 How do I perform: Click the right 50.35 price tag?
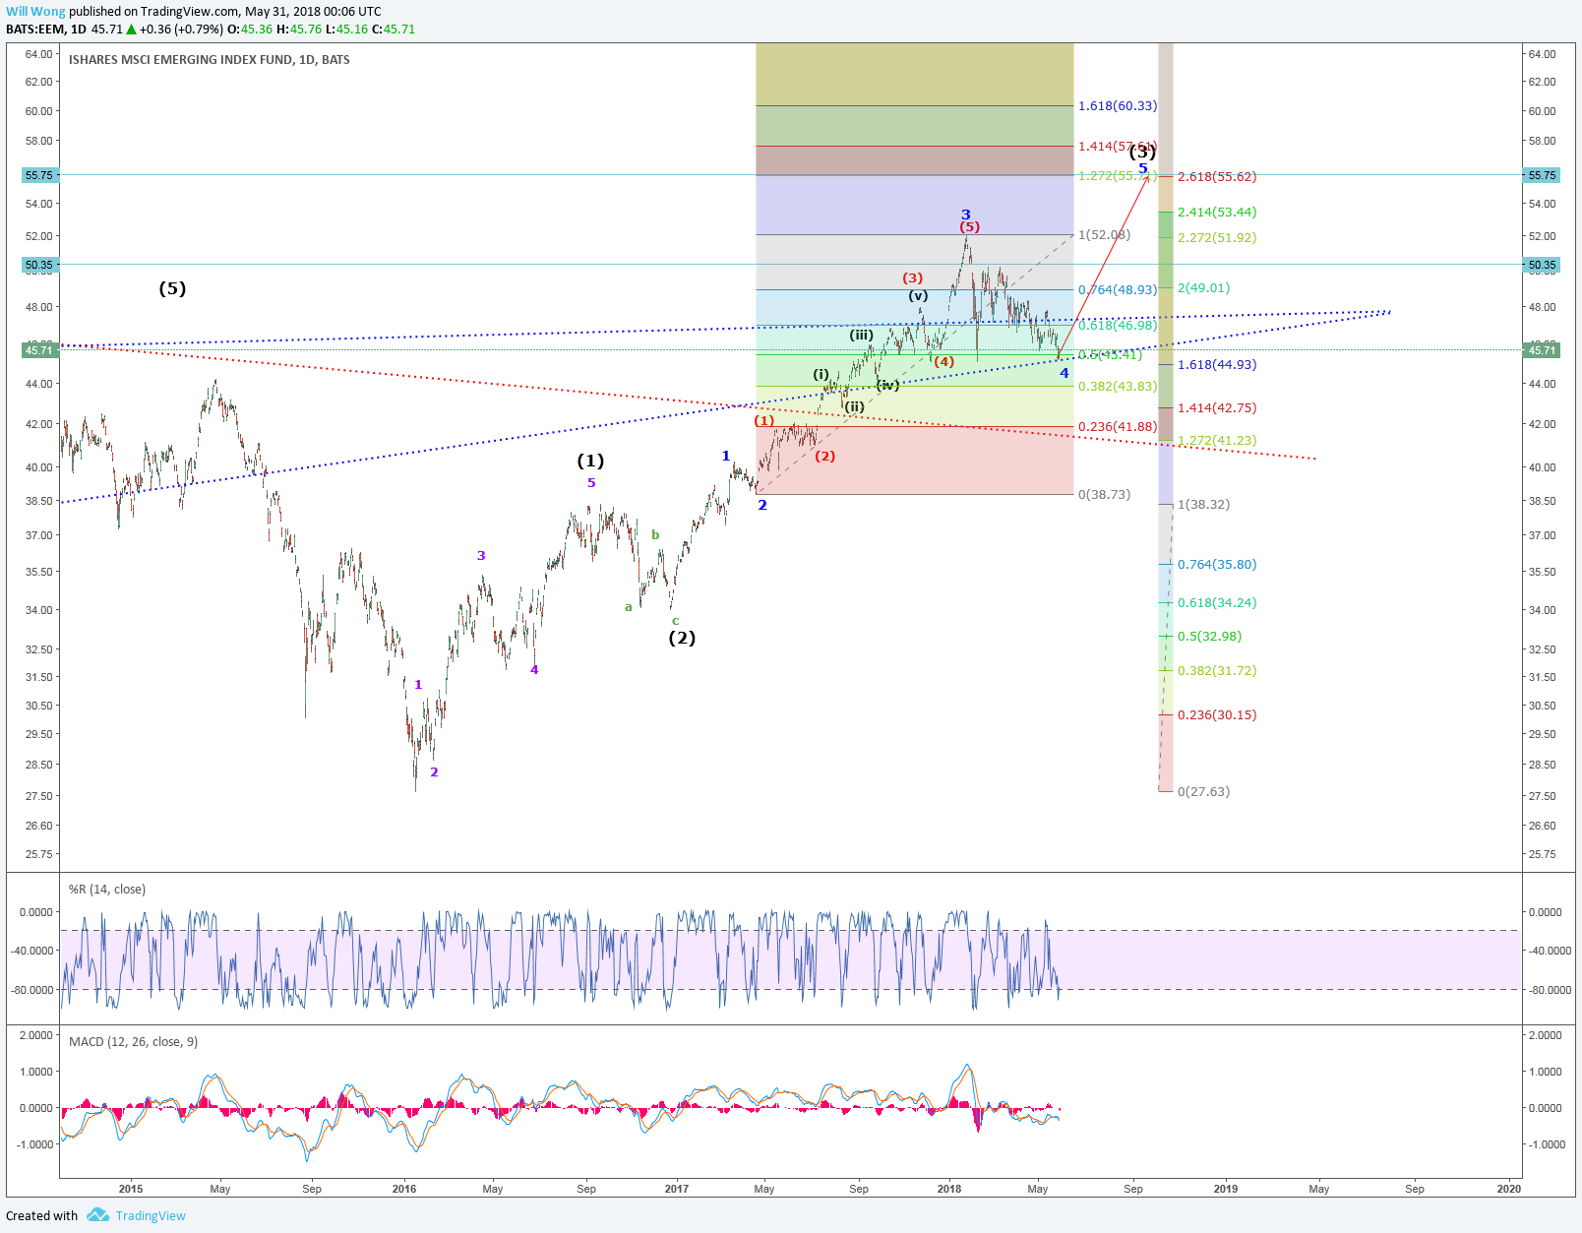[1542, 265]
